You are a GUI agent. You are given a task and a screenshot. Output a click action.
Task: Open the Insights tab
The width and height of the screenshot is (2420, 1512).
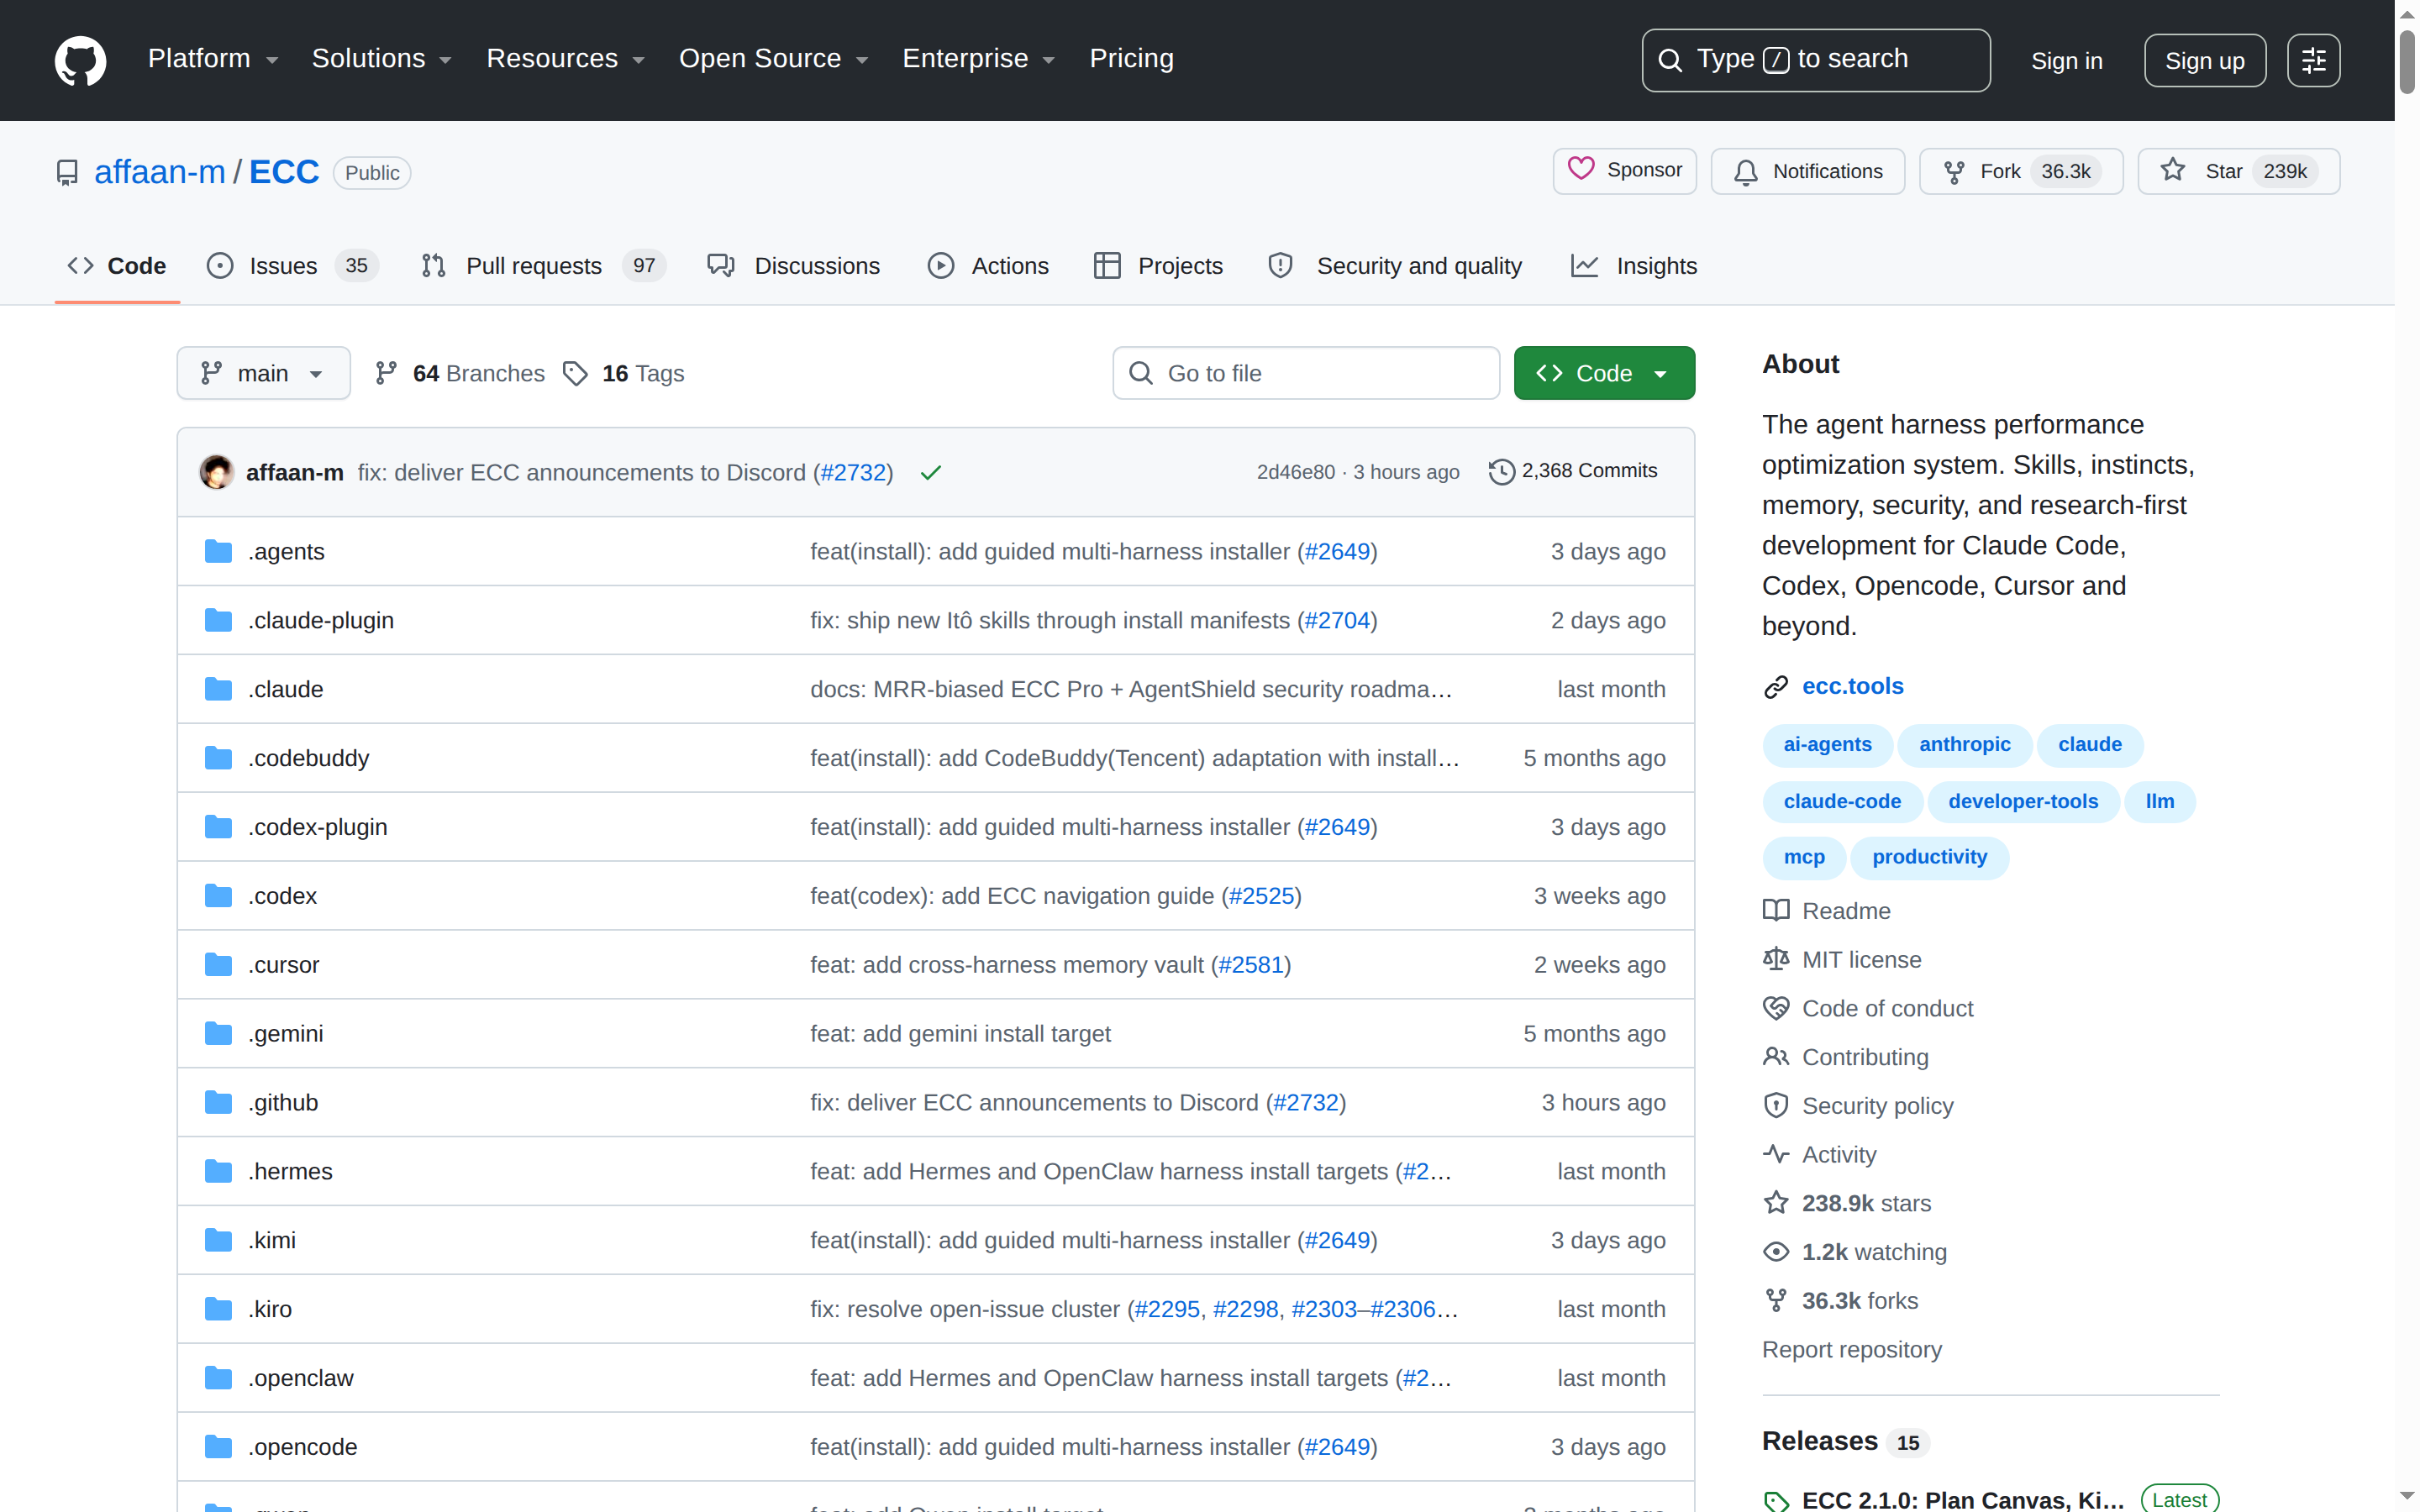(1634, 266)
